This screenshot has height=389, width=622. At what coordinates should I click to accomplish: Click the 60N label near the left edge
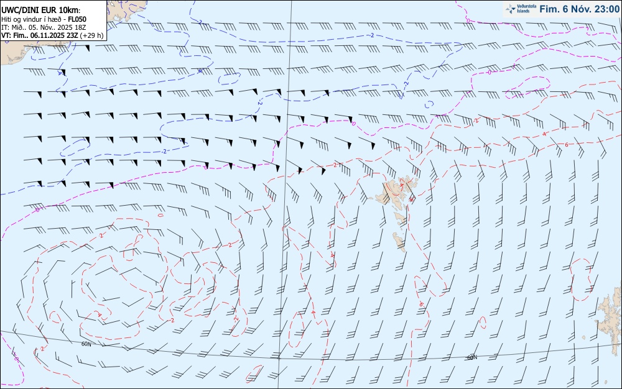tap(86, 344)
